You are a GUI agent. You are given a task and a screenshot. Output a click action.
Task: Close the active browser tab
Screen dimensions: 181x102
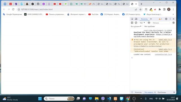(136, 4)
